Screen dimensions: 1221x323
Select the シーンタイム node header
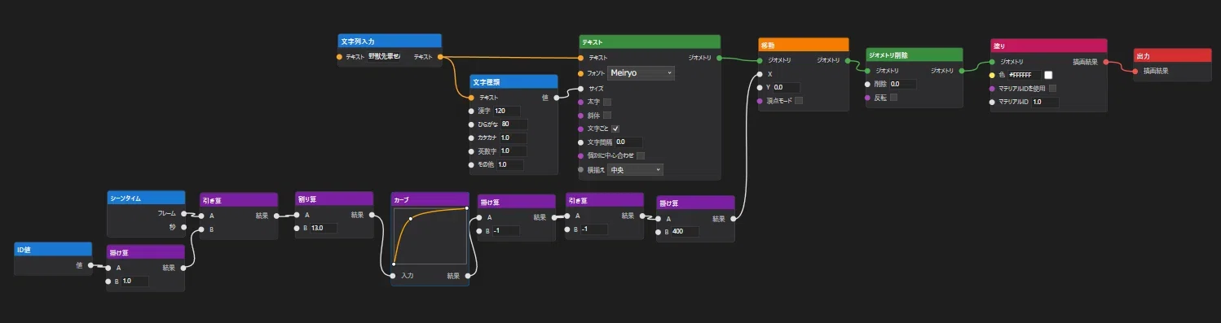[146, 198]
